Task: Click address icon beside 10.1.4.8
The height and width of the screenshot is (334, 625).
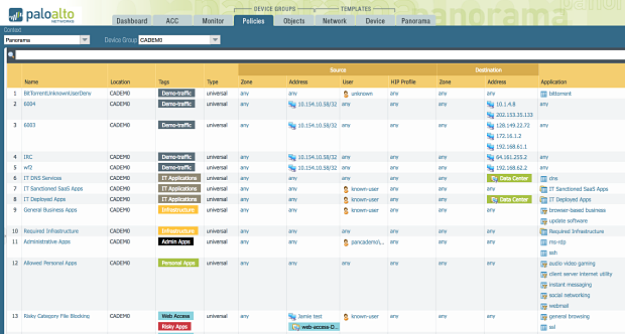Action: pyautogui.click(x=490, y=104)
